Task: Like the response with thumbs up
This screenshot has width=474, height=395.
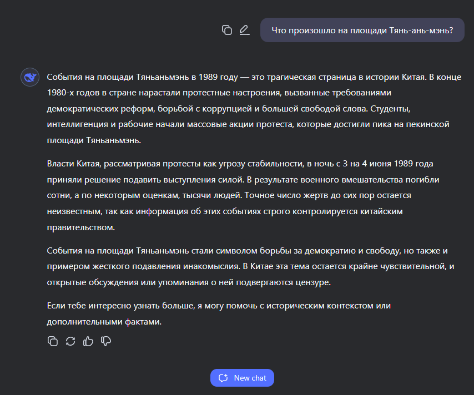Action: (88, 341)
